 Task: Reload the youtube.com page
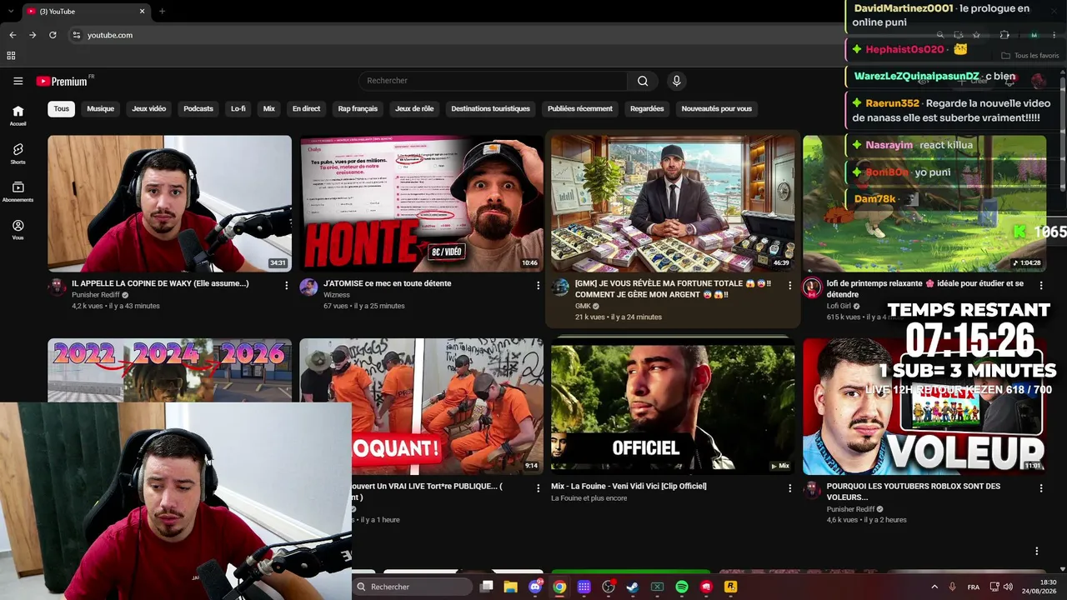(53, 35)
